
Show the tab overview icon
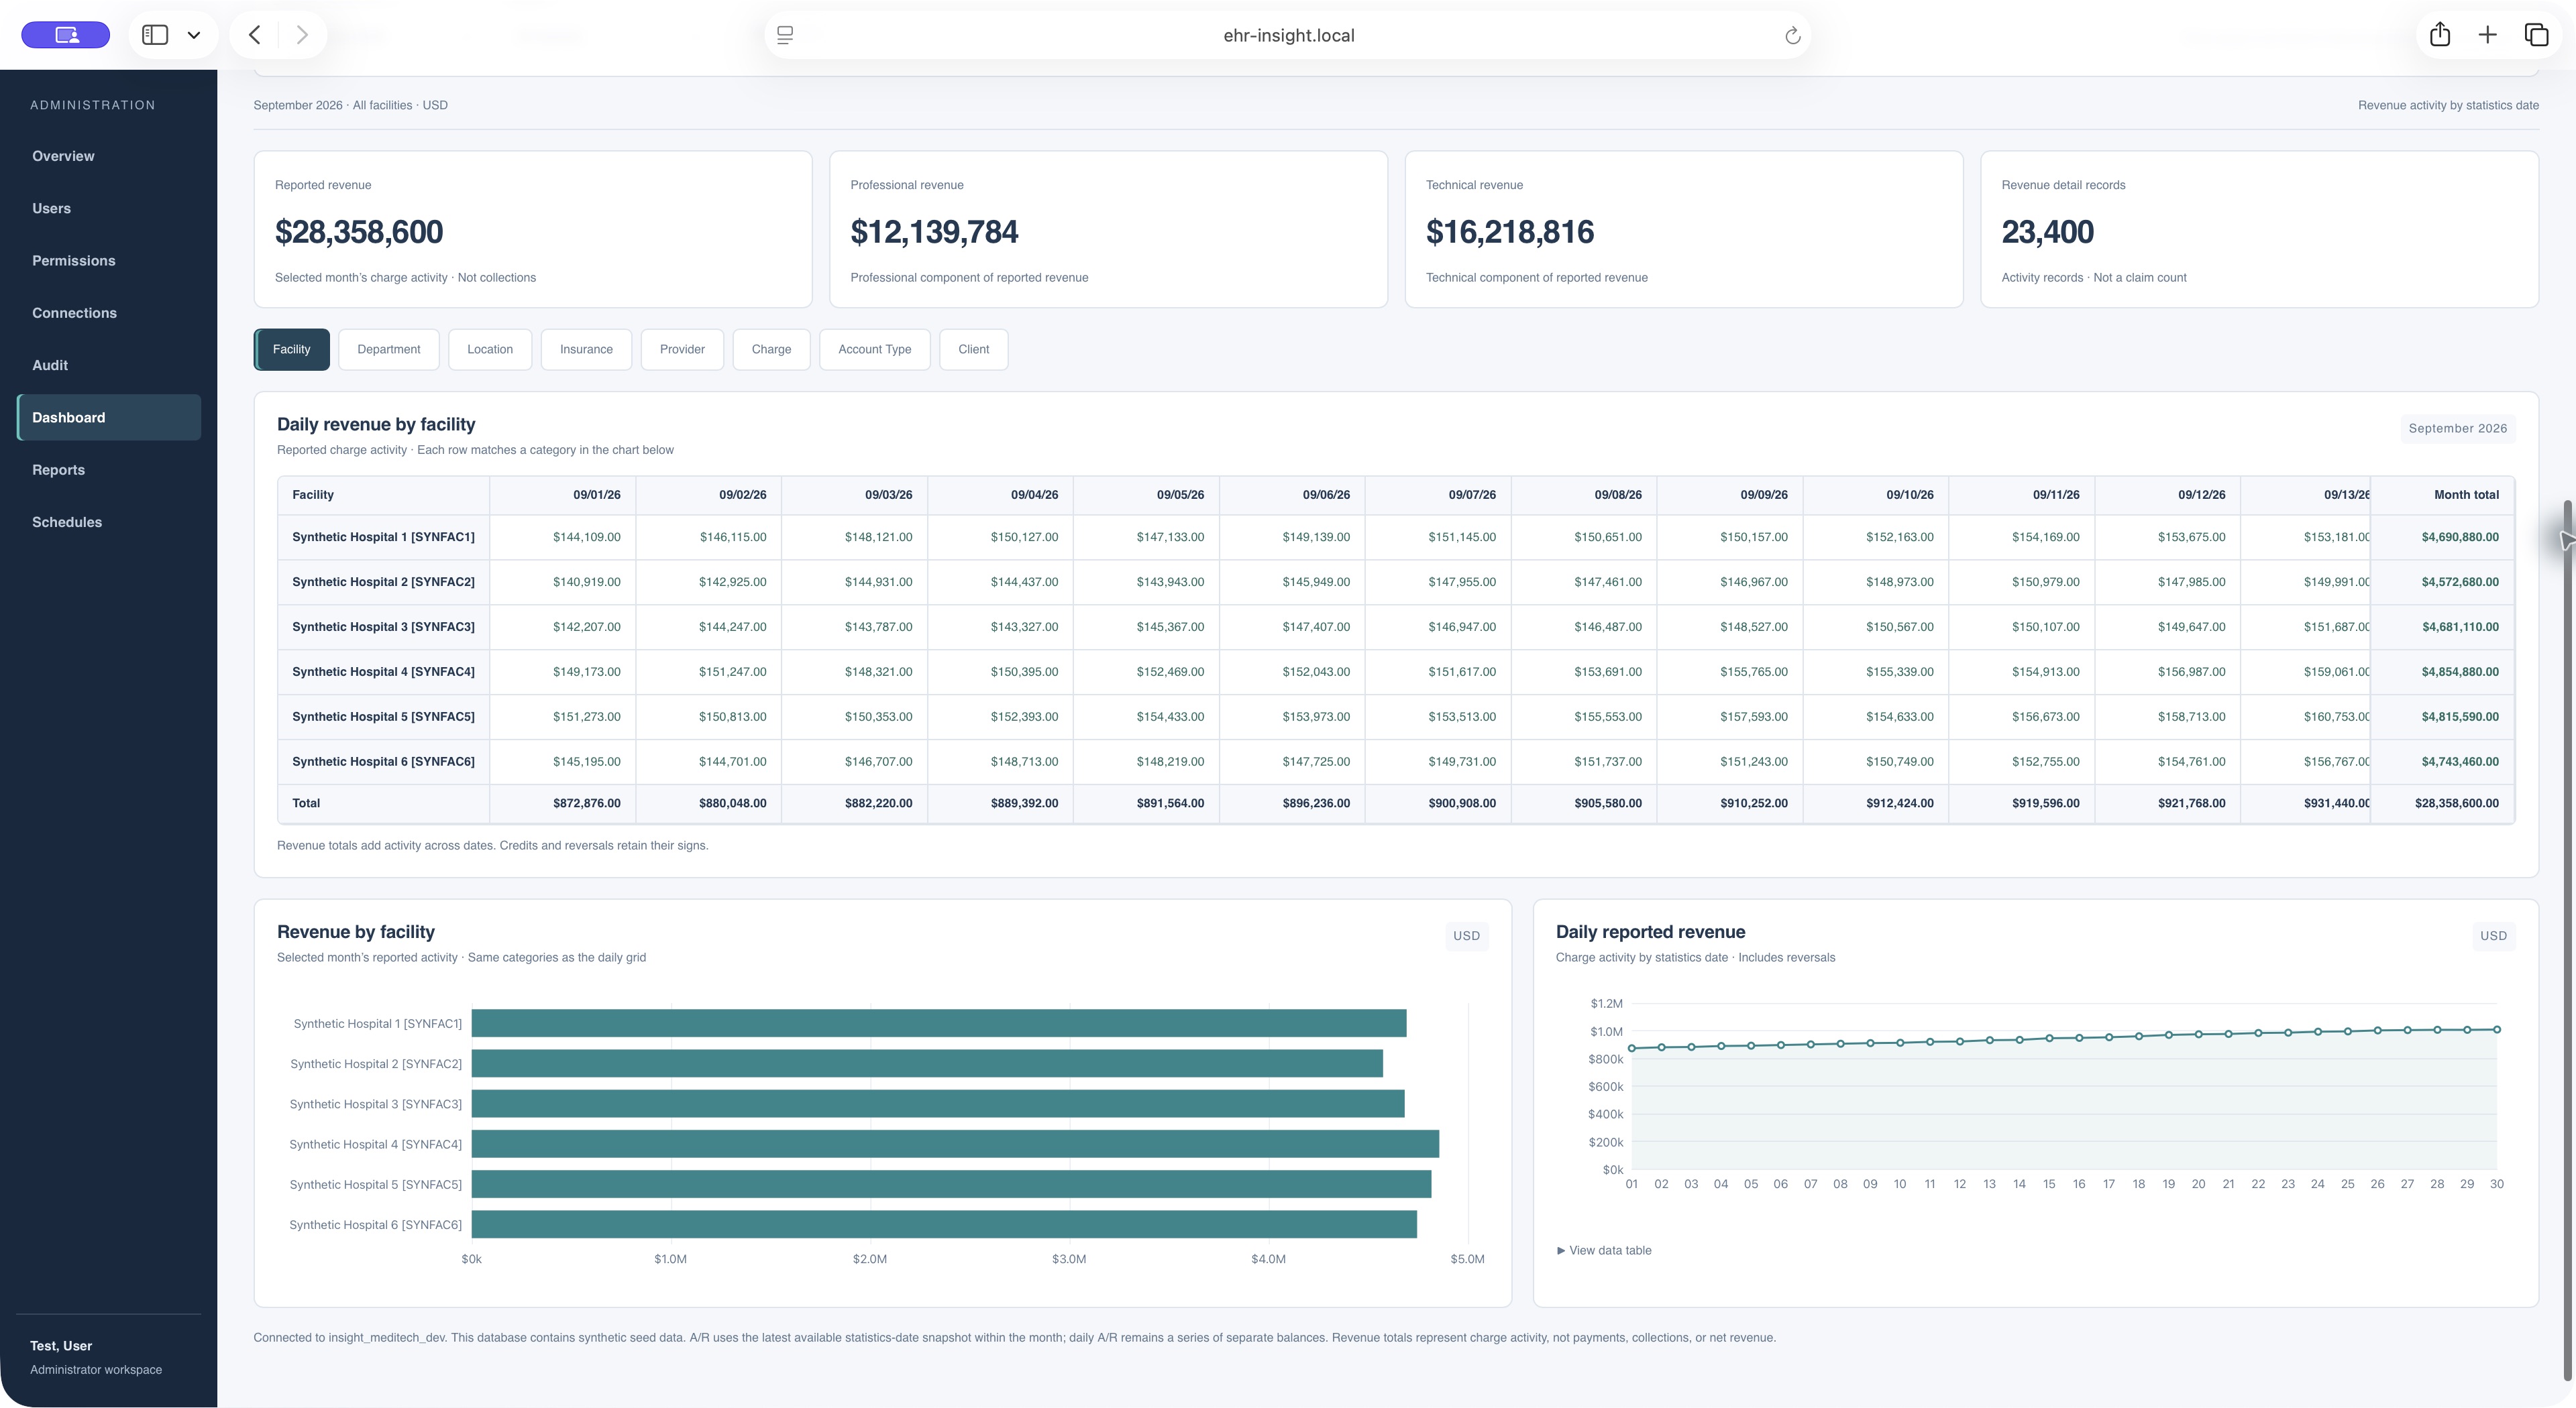pyautogui.click(x=2536, y=35)
